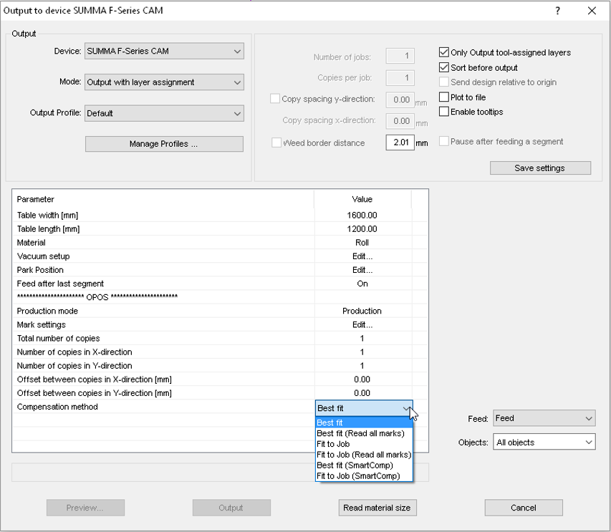Enable Plot to file checkbox

pos(444,97)
